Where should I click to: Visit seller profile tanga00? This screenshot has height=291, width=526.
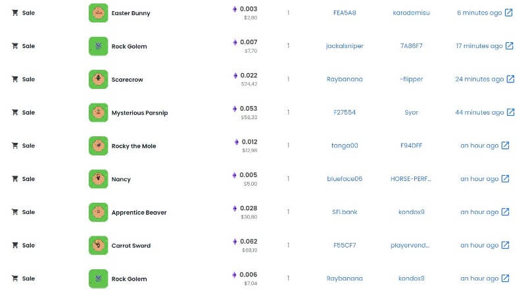coord(345,145)
